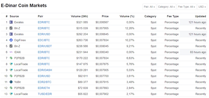Click the P2PB2B icon in row 7
209x98 pixels.
click(11, 58)
